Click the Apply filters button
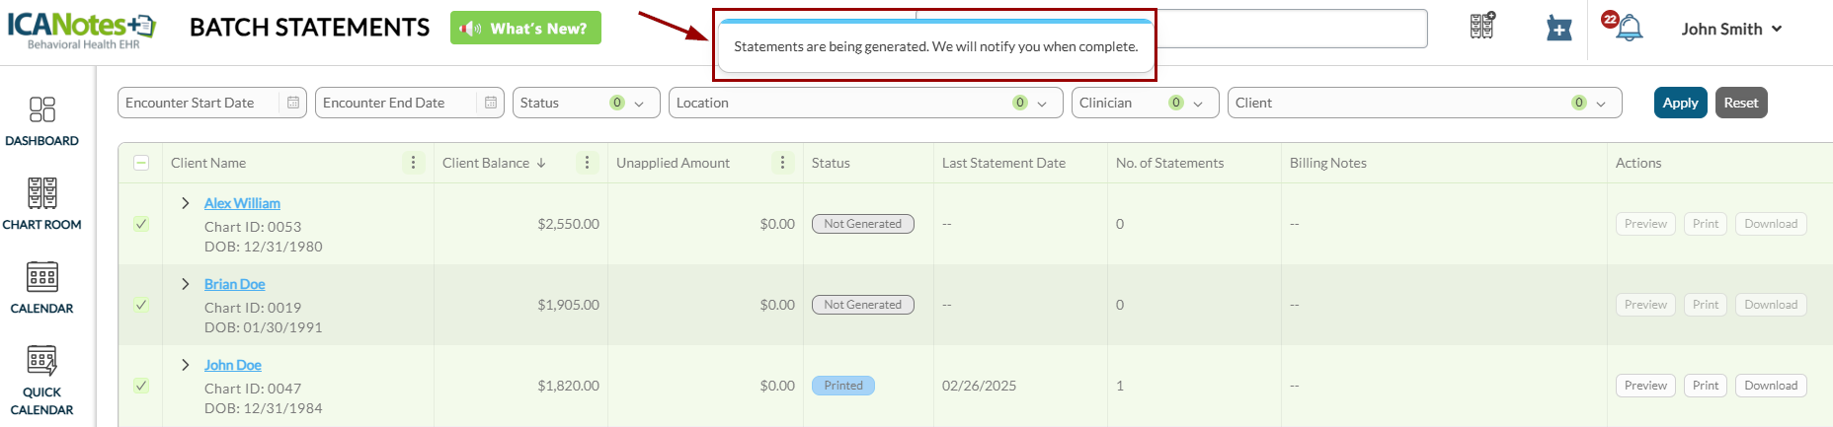Image resolution: width=1833 pixels, height=427 pixels. click(x=1680, y=103)
